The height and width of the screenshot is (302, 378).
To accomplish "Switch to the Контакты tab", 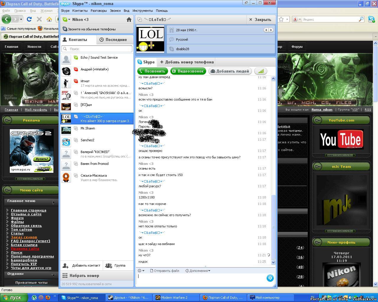I will pyautogui.click(x=78, y=40).
